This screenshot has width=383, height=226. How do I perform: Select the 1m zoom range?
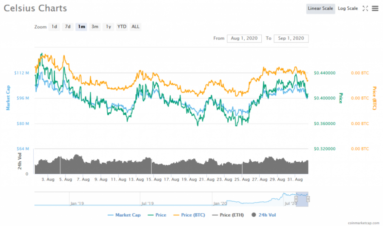[x=81, y=27]
